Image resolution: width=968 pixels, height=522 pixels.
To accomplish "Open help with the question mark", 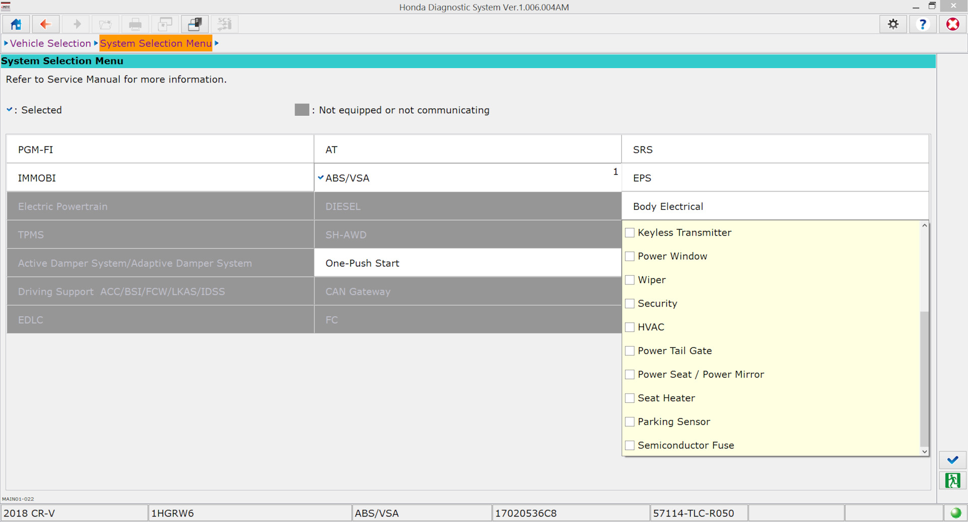I will point(923,24).
